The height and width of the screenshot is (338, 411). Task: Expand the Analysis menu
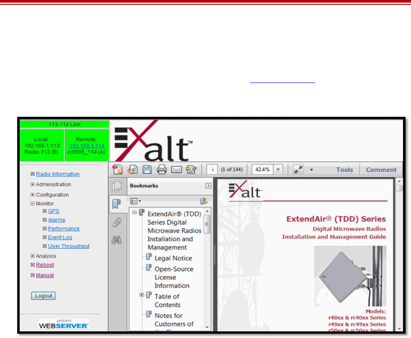pyautogui.click(x=32, y=256)
